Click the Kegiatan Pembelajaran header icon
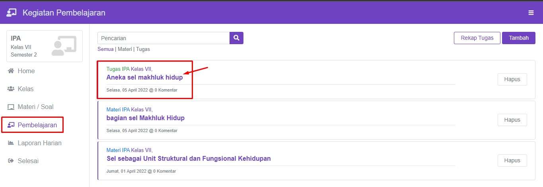The image size is (543, 187). [x=12, y=13]
